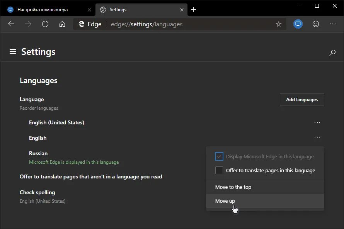This screenshot has height=229, width=344.
Task: Send feedback with the smiley icon
Action: coord(316,24)
